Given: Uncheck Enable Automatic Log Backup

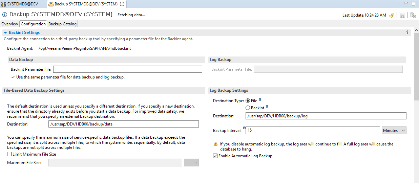Looking at the screenshot, I should coord(215,156).
